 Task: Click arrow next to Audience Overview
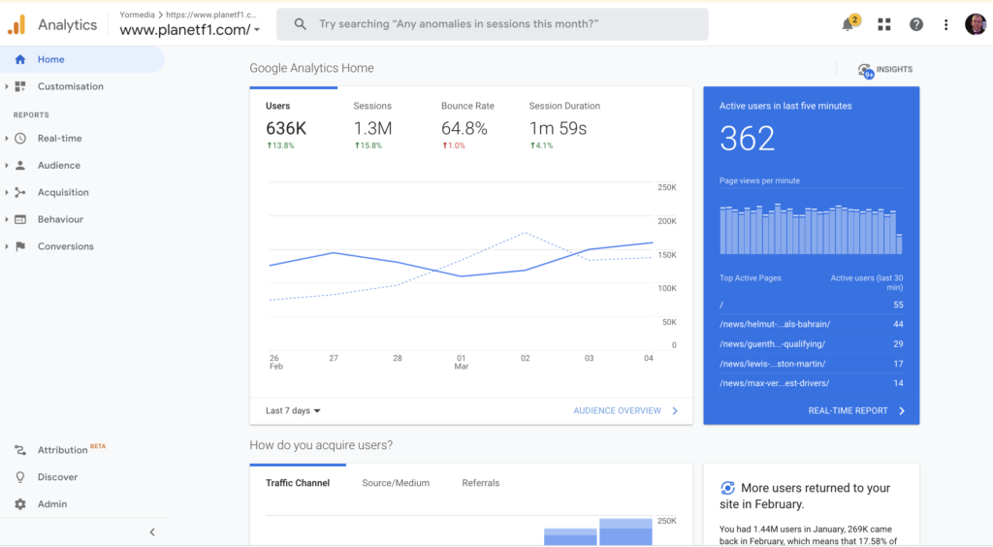[675, 411]
